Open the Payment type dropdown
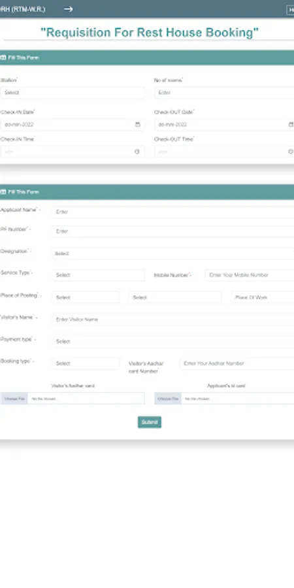This screenshot has height=588, width=294. coord(173,342)
